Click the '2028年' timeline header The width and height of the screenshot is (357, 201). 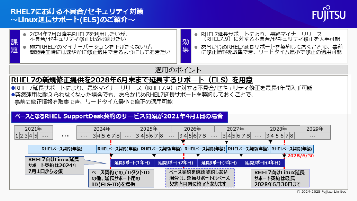point(278,129)
